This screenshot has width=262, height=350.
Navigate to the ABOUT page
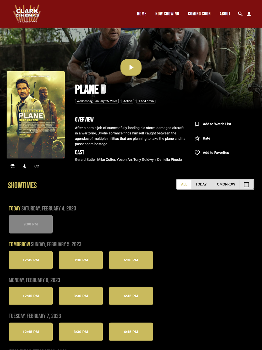coord(225,14)
